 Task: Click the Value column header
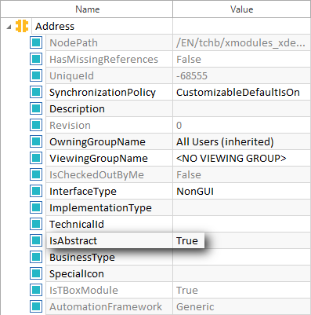241,9
